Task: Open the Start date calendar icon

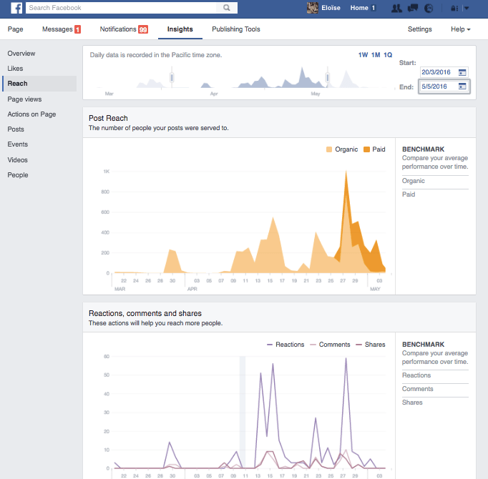Action: click(462, 72)
